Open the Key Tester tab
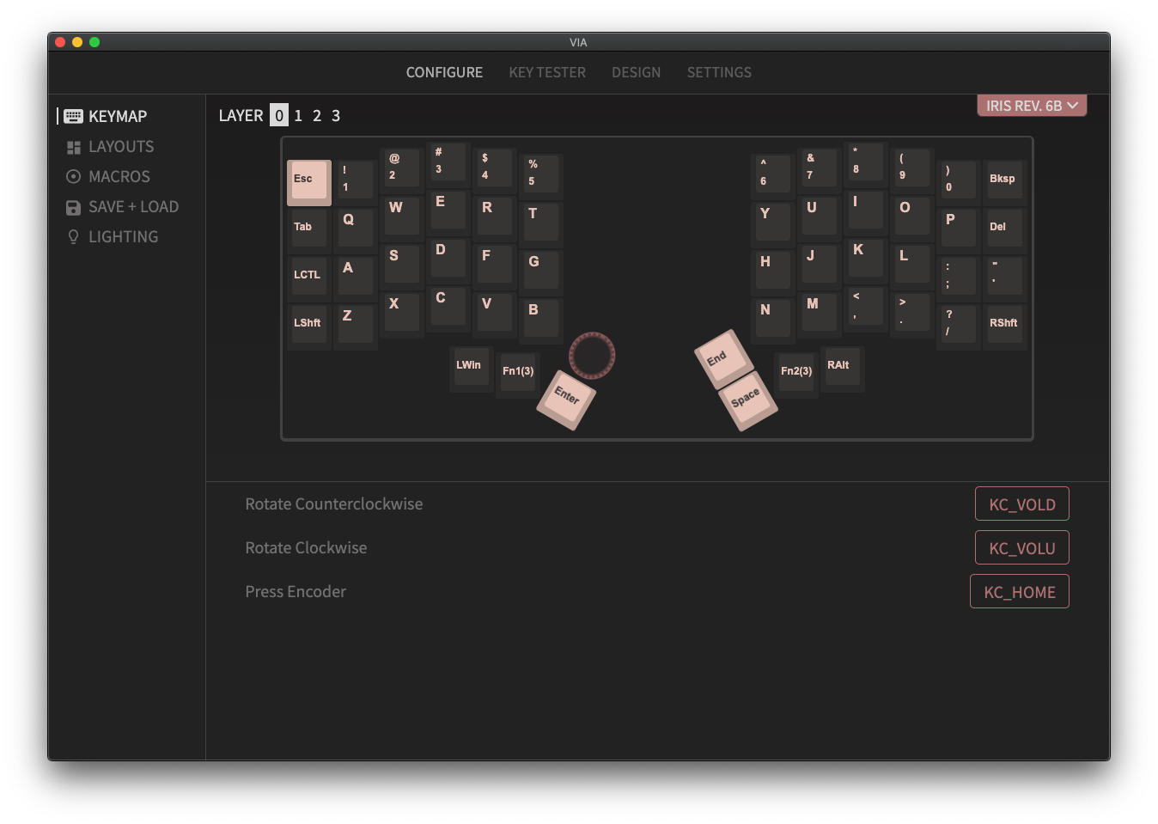This screenshot has height=824, width=1158. (x=547, y=73)
